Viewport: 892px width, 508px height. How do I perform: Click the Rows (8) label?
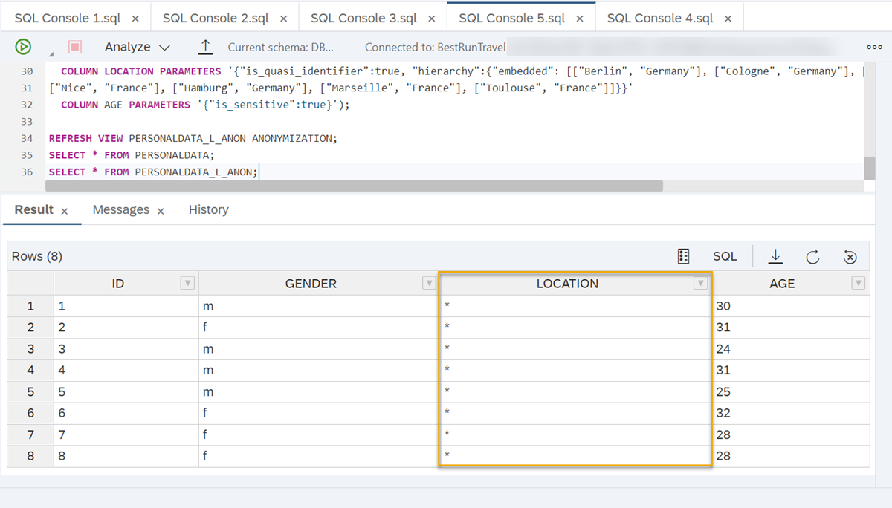[x=37, y=256]
